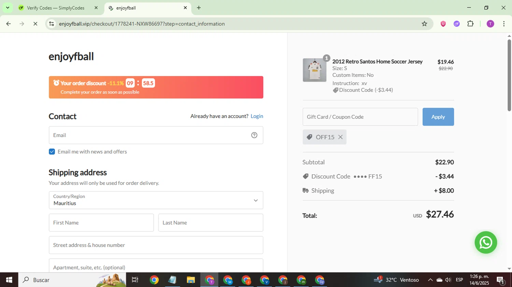Image resolution: width=512 pixels, height=287 pixels.
Task: Open the Chrome profile avatar T
Action: point(490,24)
